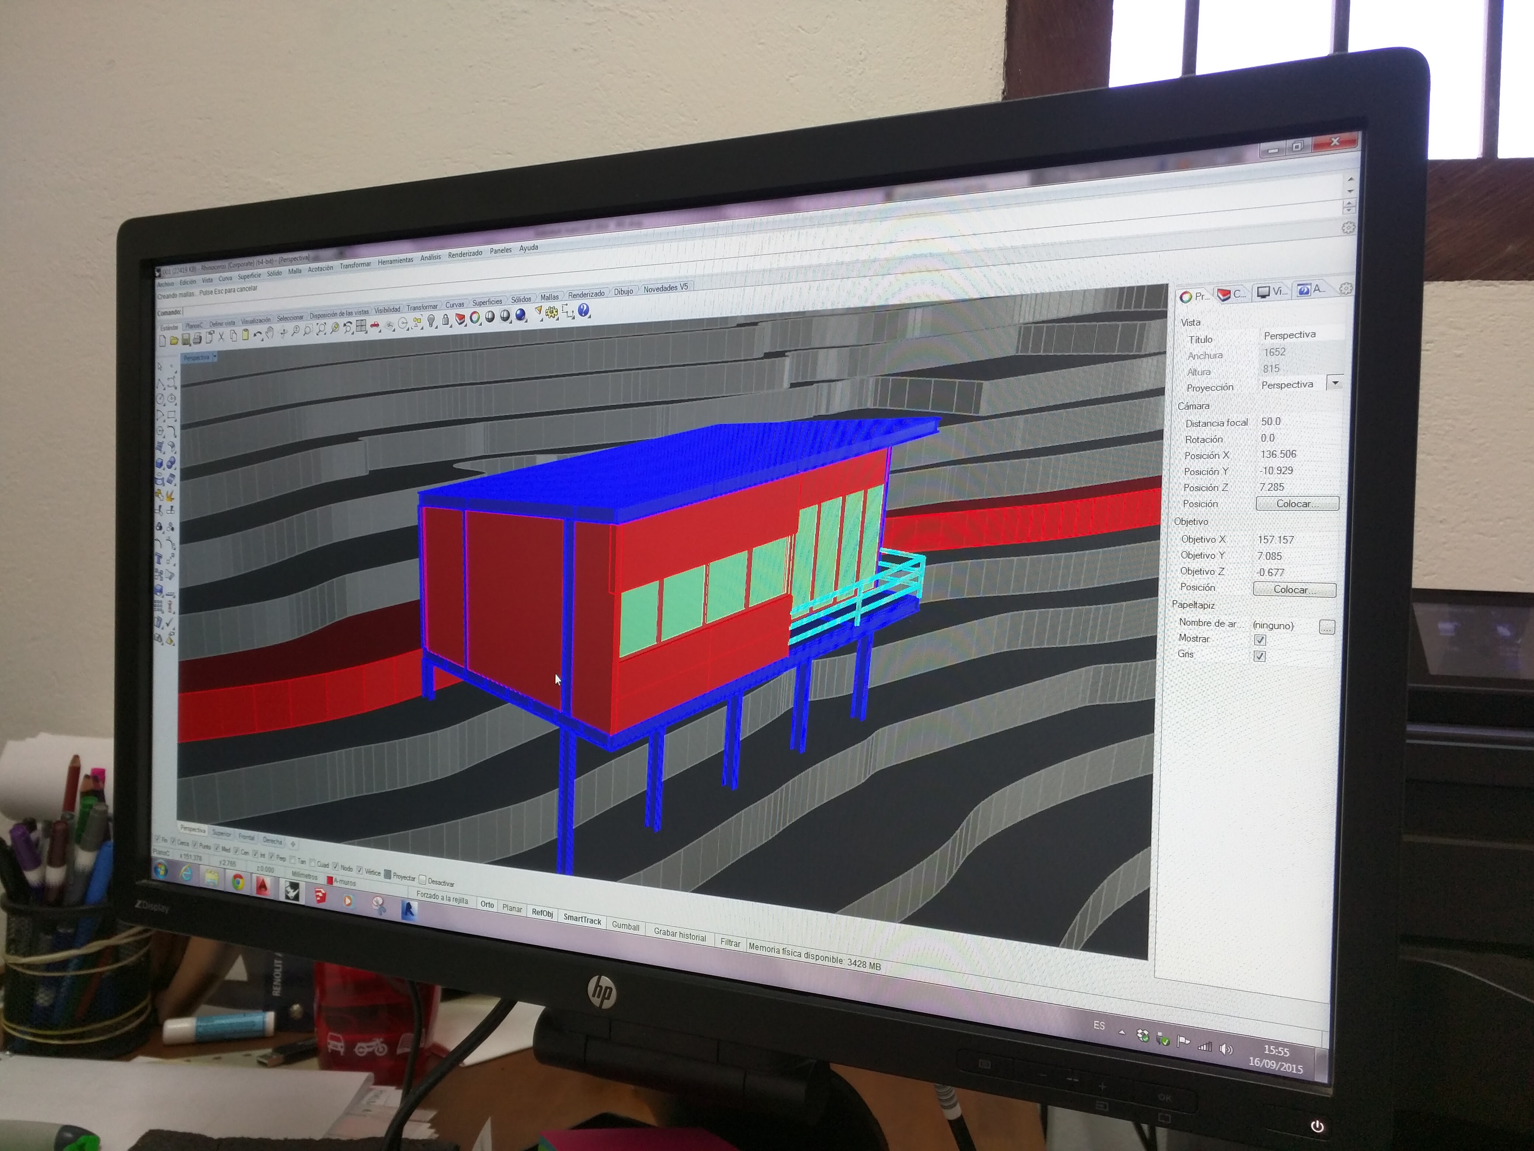
Task: Show hidden tray icons arrow
Action: click(1122, 1032)
